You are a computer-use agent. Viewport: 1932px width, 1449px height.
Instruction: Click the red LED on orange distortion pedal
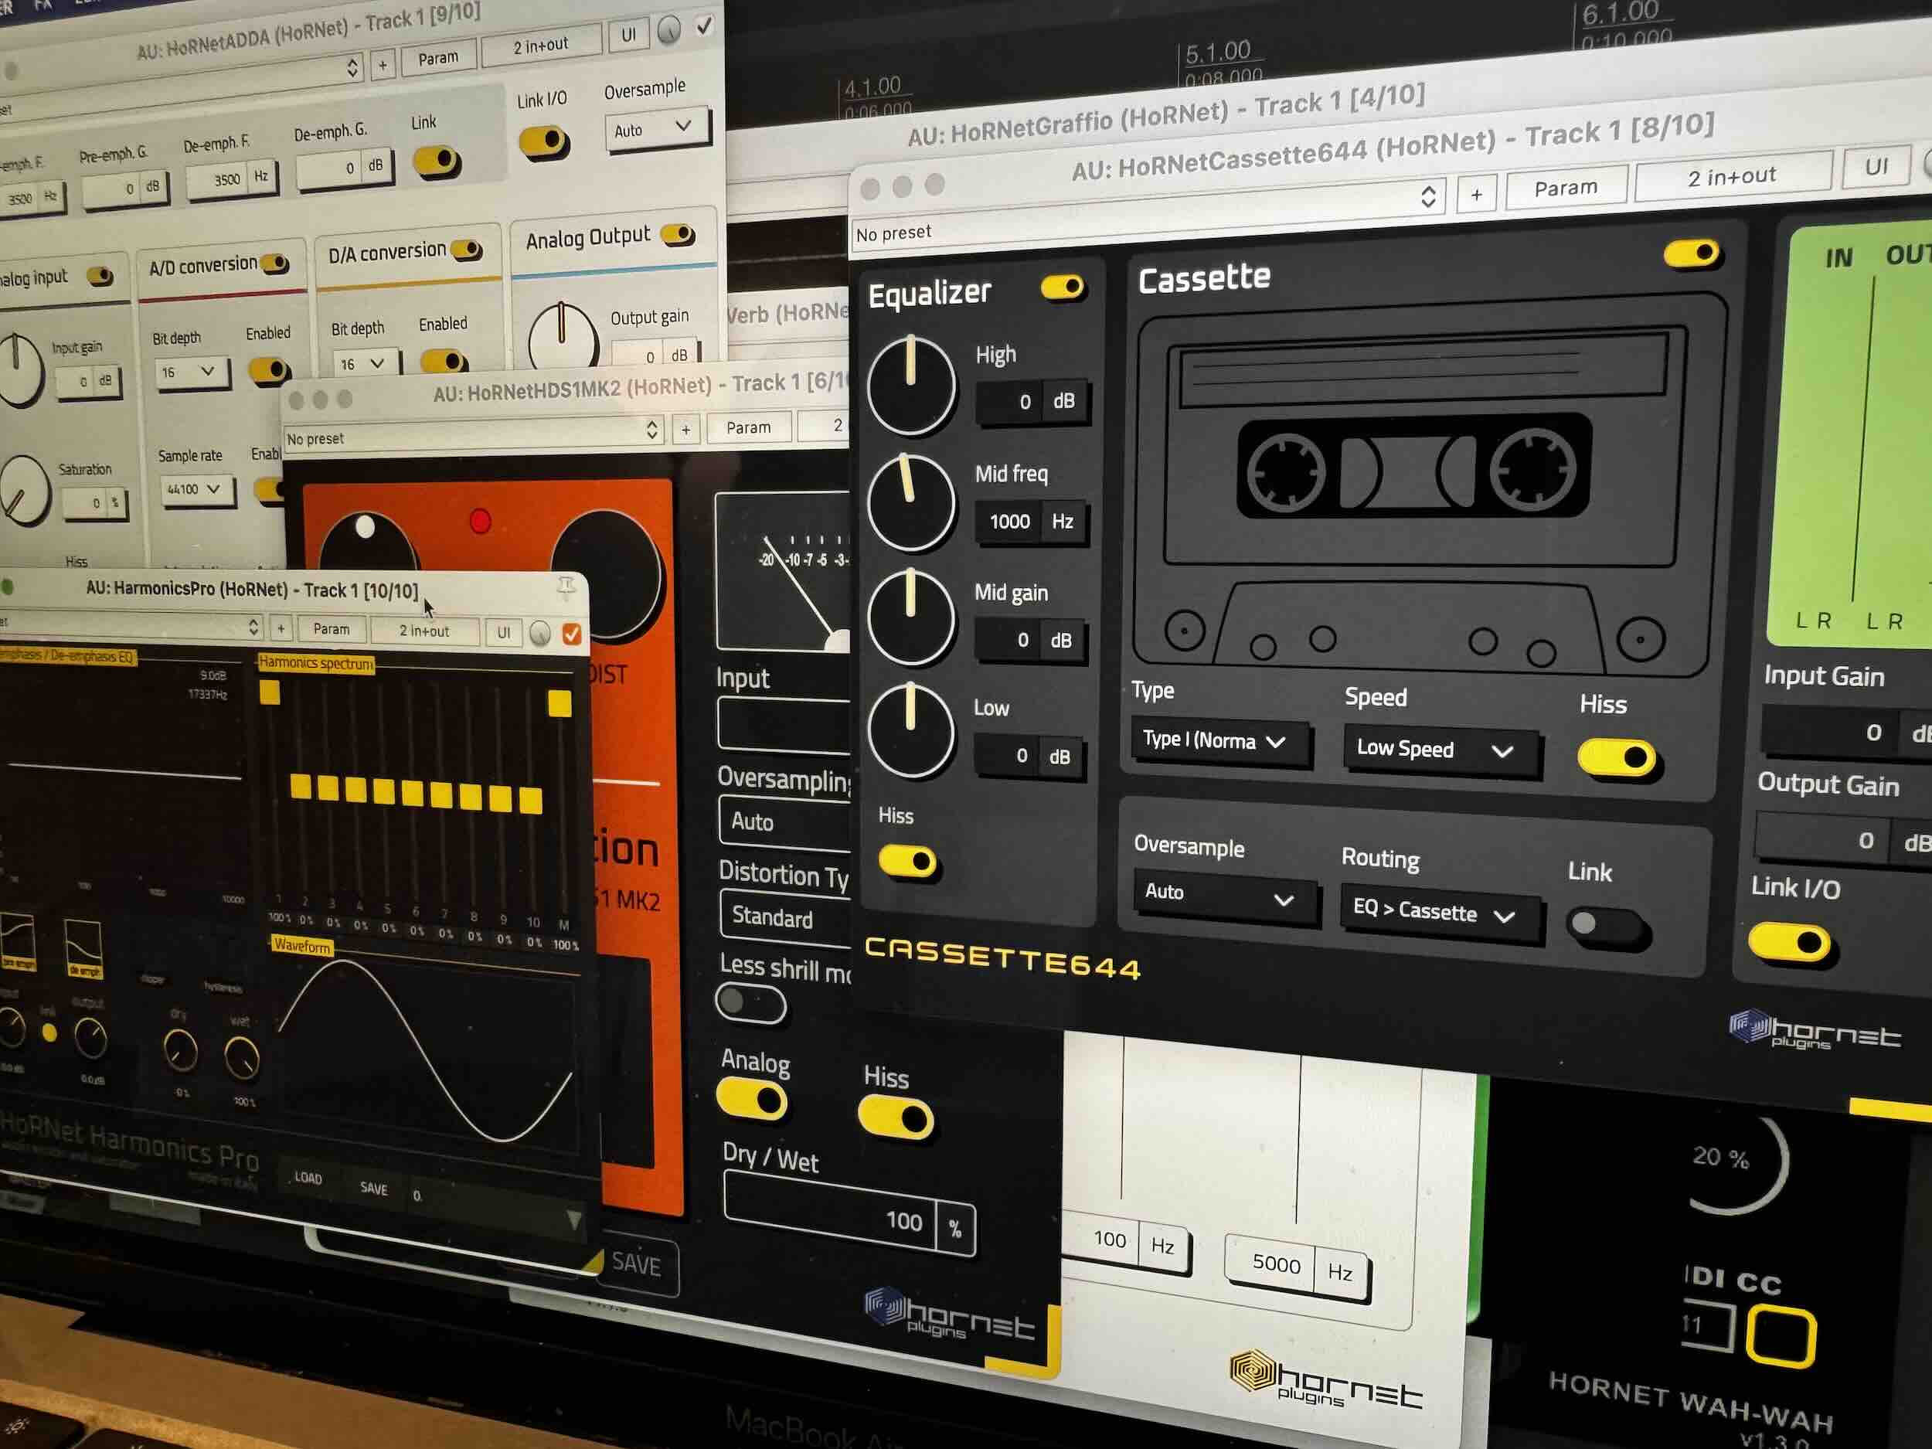point(481,522)
